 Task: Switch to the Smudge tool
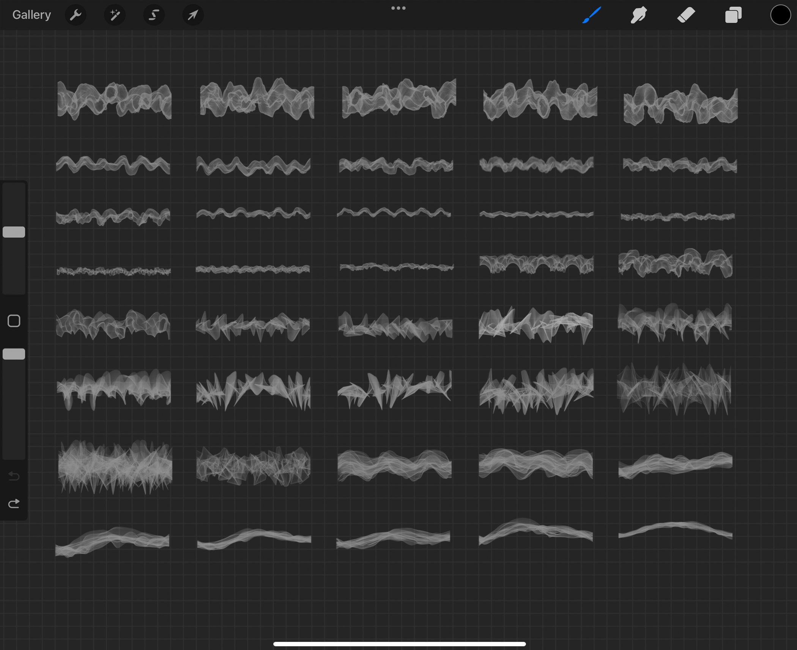[x=638, y=15]
